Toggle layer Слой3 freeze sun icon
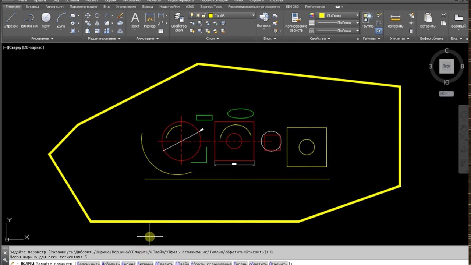 tap(198, 15)
